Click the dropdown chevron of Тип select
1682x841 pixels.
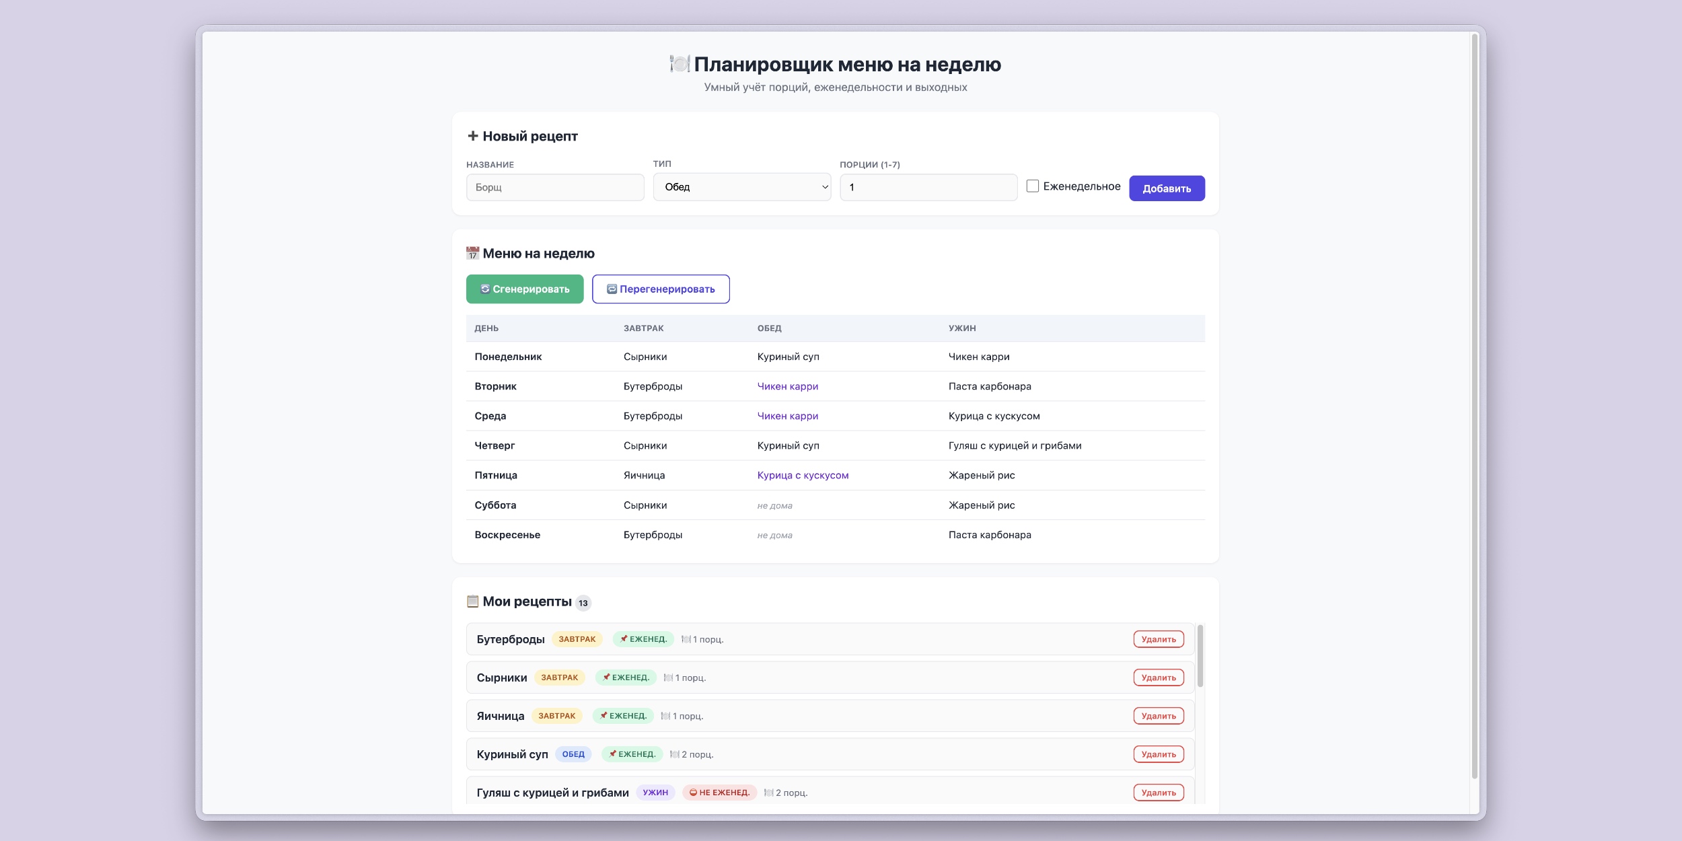click(x=825, y=187)
